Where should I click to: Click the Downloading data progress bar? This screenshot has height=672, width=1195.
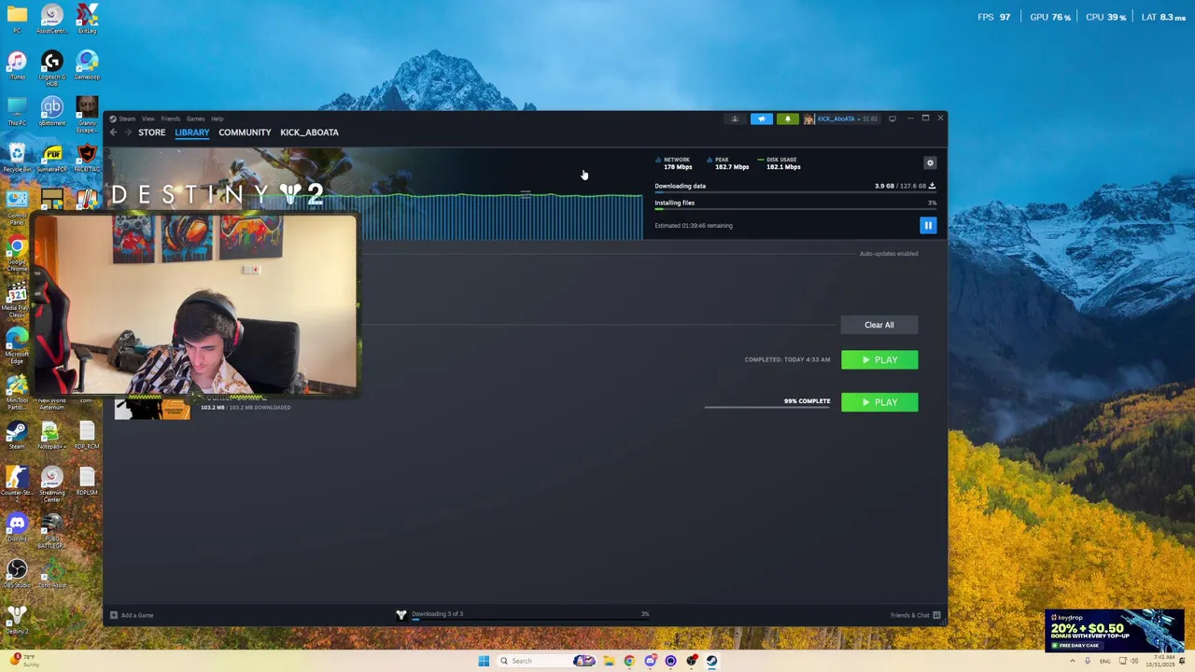(x=795, y=192)
